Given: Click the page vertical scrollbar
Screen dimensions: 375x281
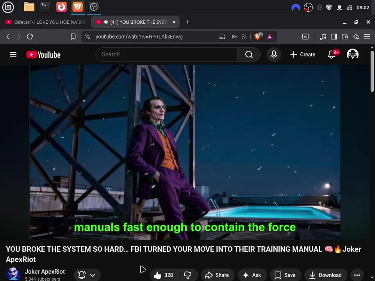Looking at the screenshot, I should (x=372, y=71).
